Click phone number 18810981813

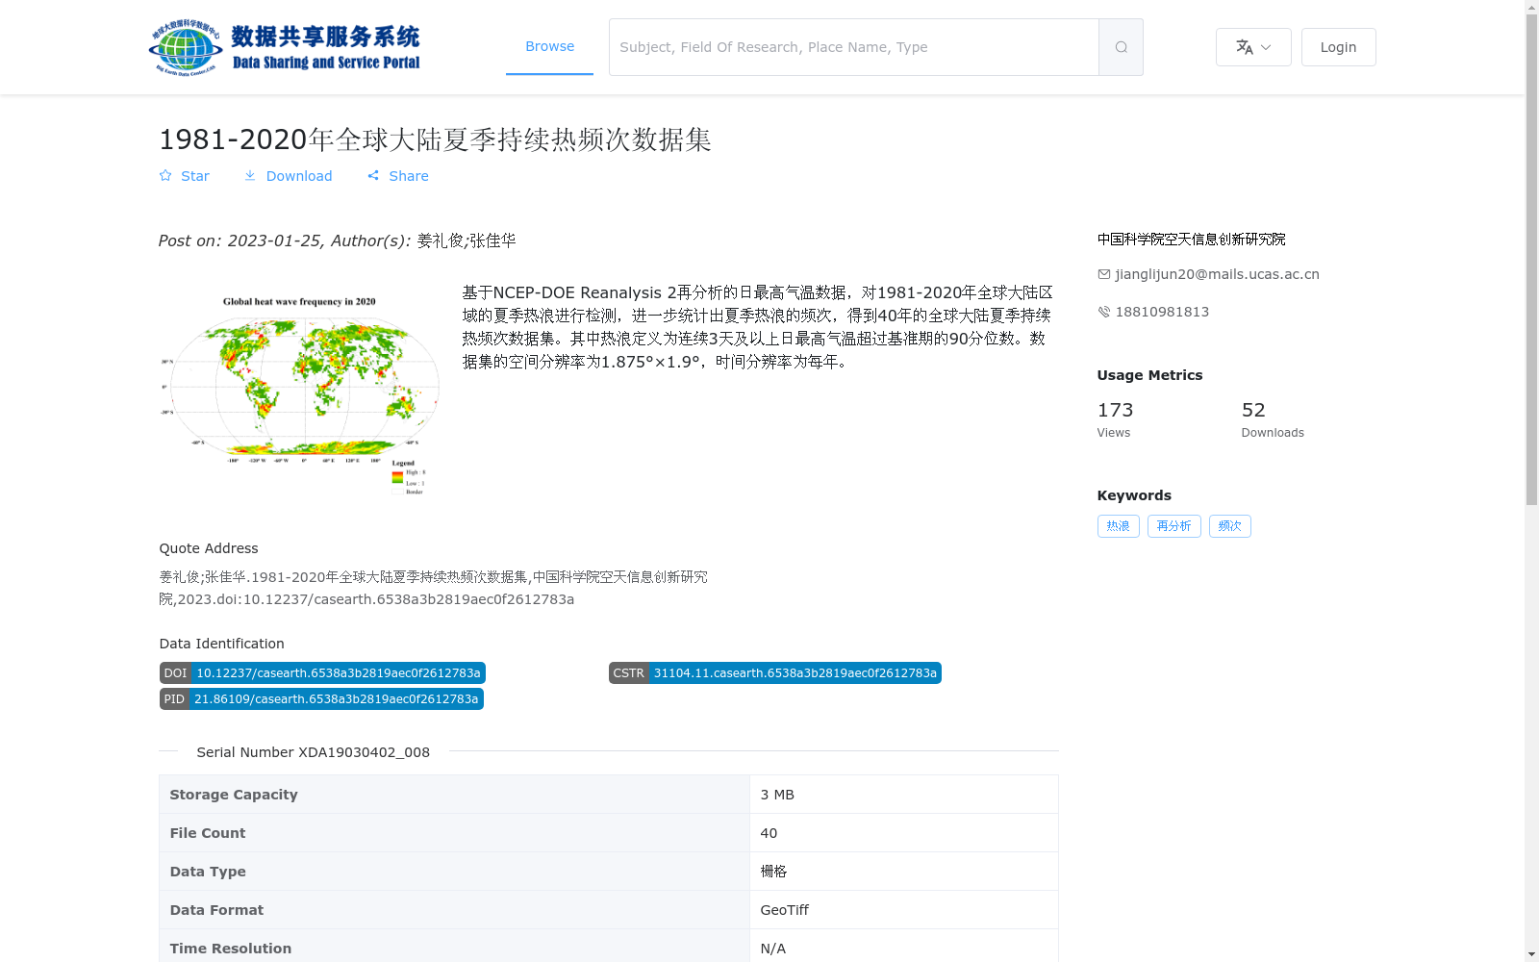(1162, 312)
